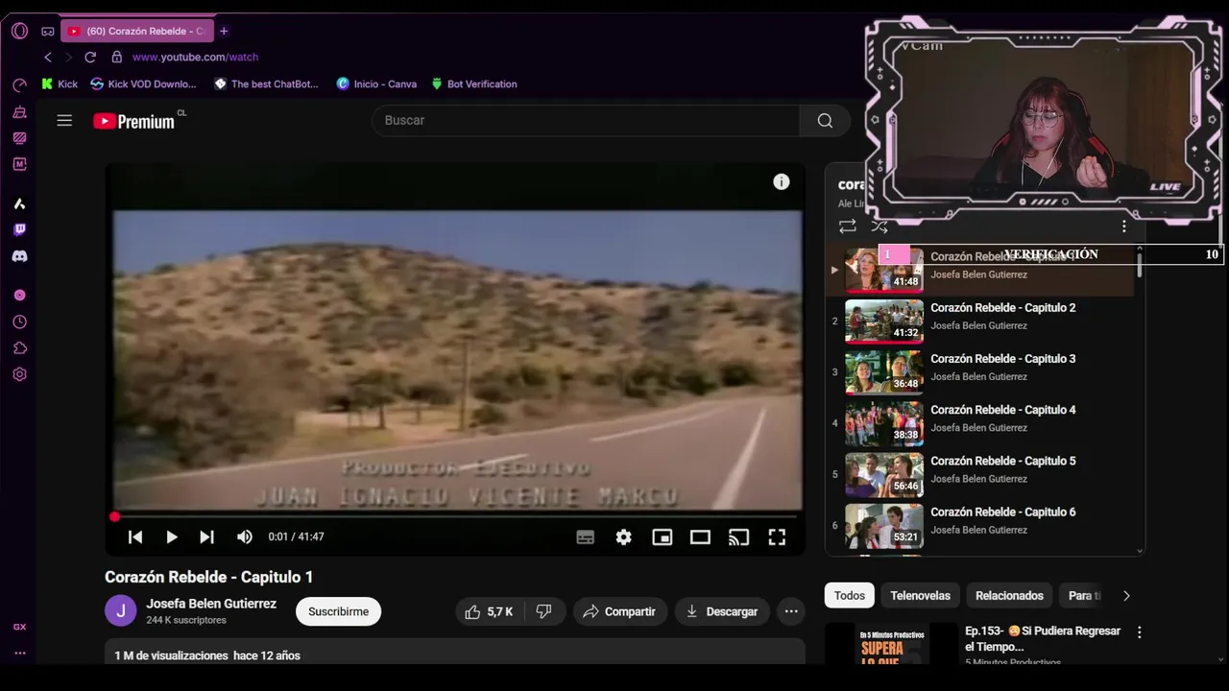Open GX Corner gamepad icon
1229x691 pixels.
coord(47,31)
